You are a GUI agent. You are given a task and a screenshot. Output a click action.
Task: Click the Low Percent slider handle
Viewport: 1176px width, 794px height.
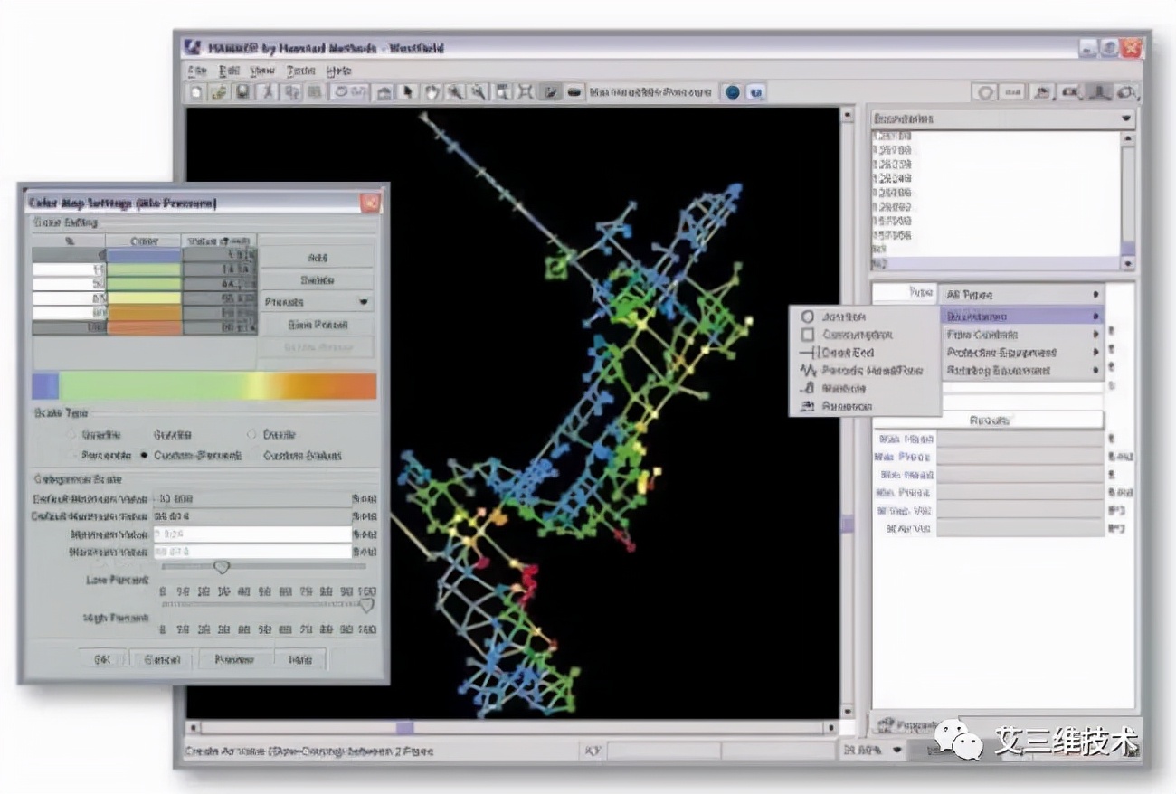pos(221,567)
